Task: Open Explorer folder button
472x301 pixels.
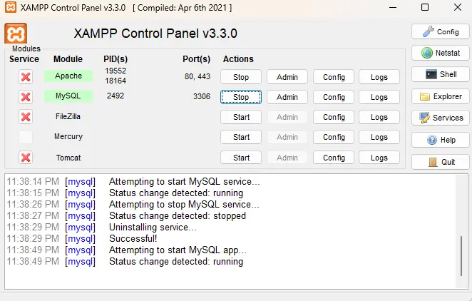Action: pyautogui.click(x=441, y=96)
